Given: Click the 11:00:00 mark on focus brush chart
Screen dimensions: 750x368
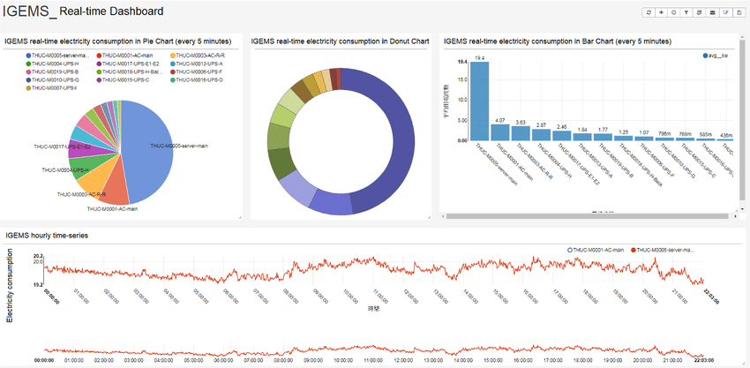Looking at the screenshot, I should click(x=371, y=359).
